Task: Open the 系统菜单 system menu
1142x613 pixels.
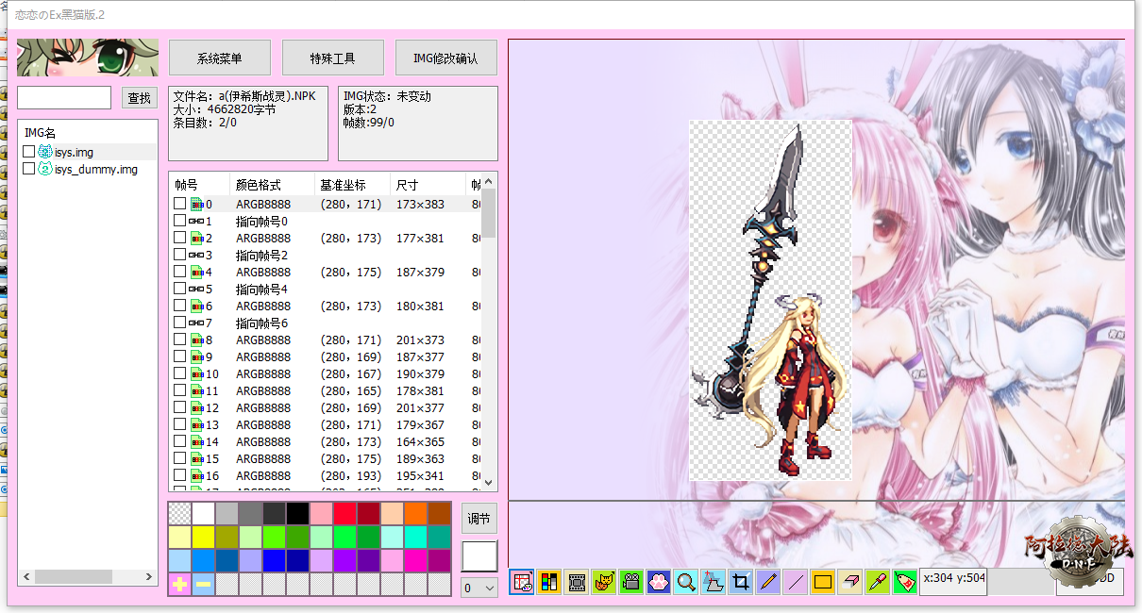Action: tap(220, 58)
